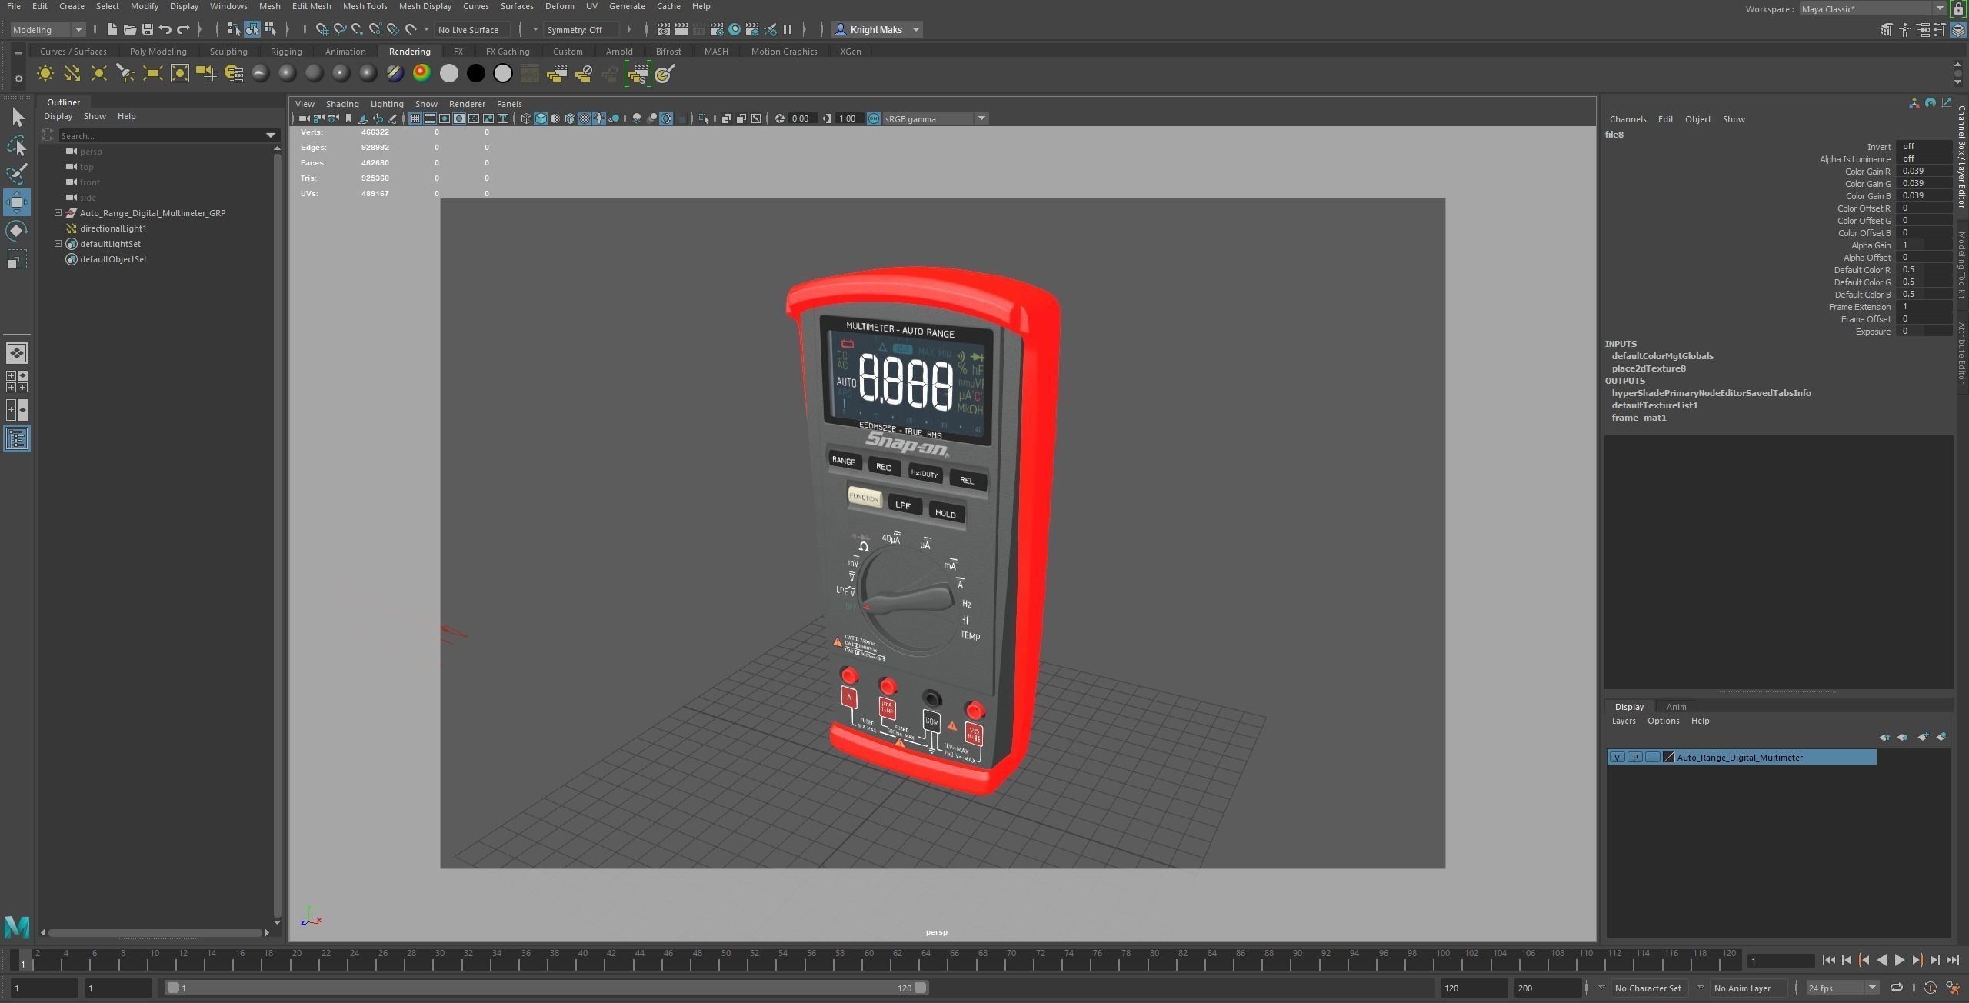Open the Windows menu
The width and height of the screenshot is (1969, 1003).
coord(228,6)
